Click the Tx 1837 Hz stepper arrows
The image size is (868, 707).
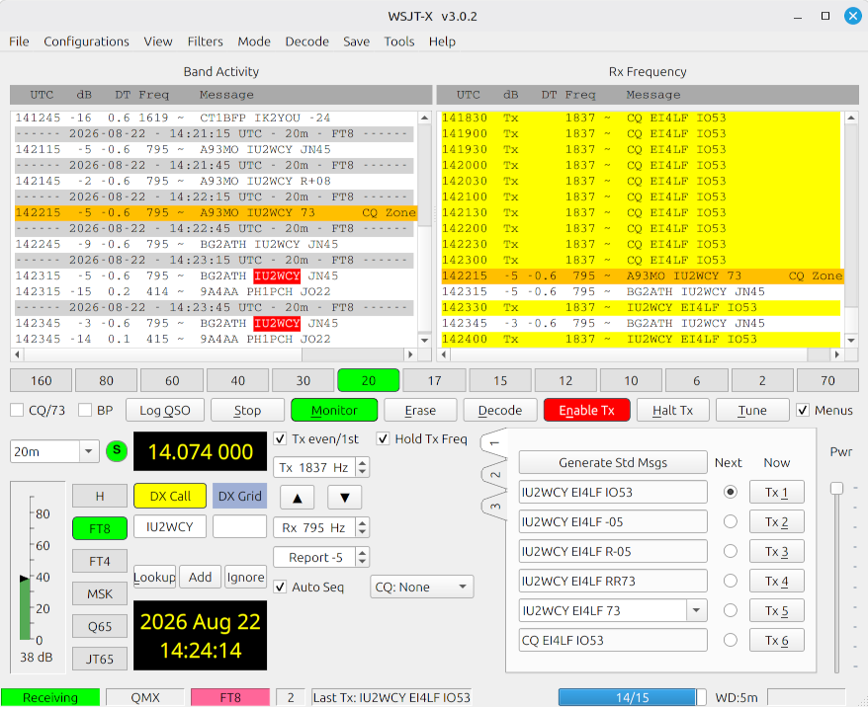click(362, 468)
